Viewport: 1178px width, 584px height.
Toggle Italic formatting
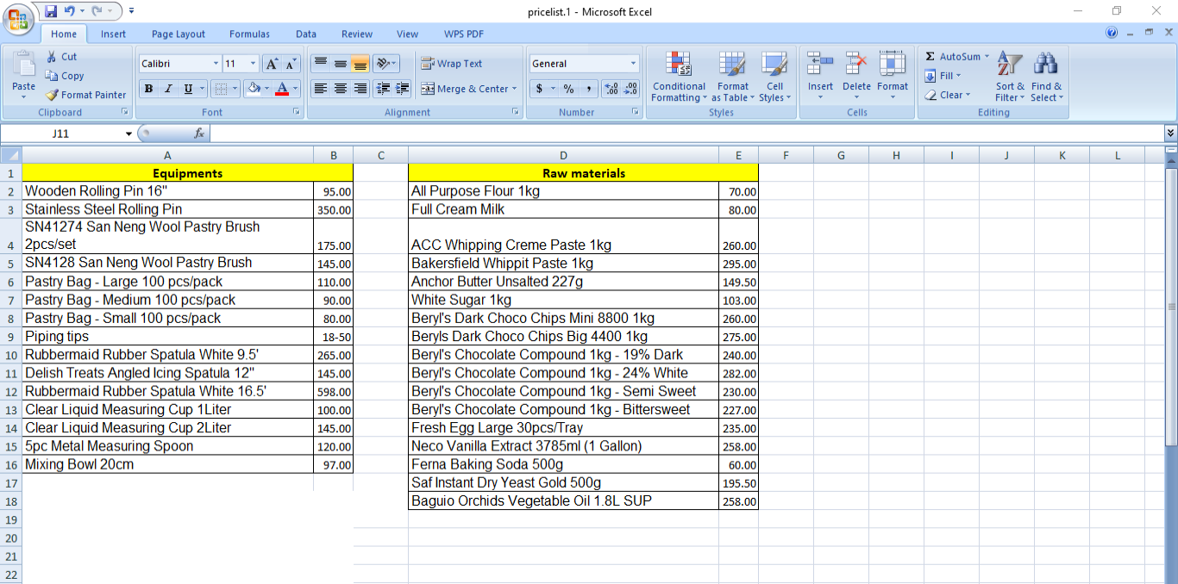pyautogui.click(x=168, y=89)
